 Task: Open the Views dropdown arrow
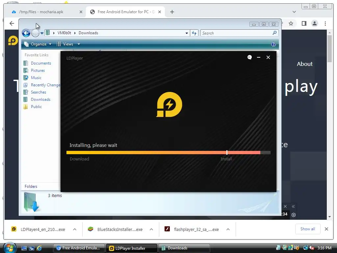click(79, 44)
